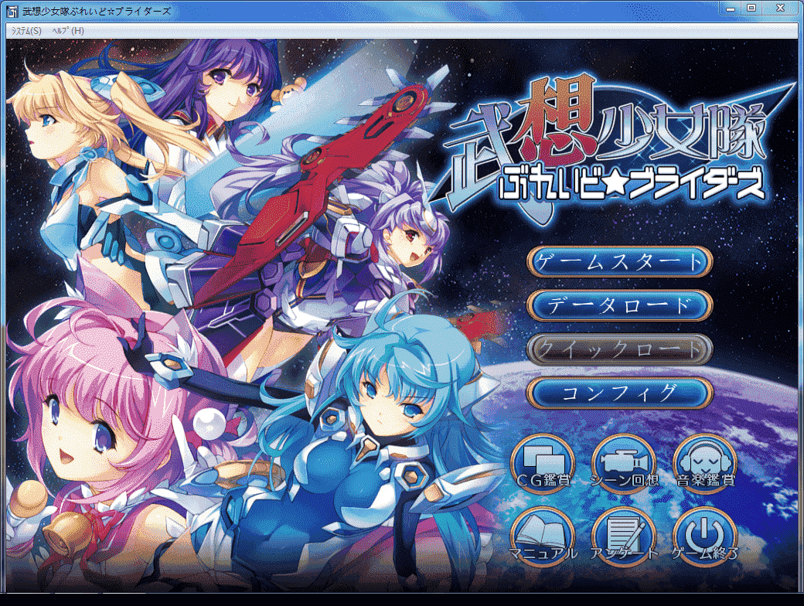Open the マニュアル manual book icon
Viewport: 804px width, 606px height.
pyautogui.click(x=542, y=537)
